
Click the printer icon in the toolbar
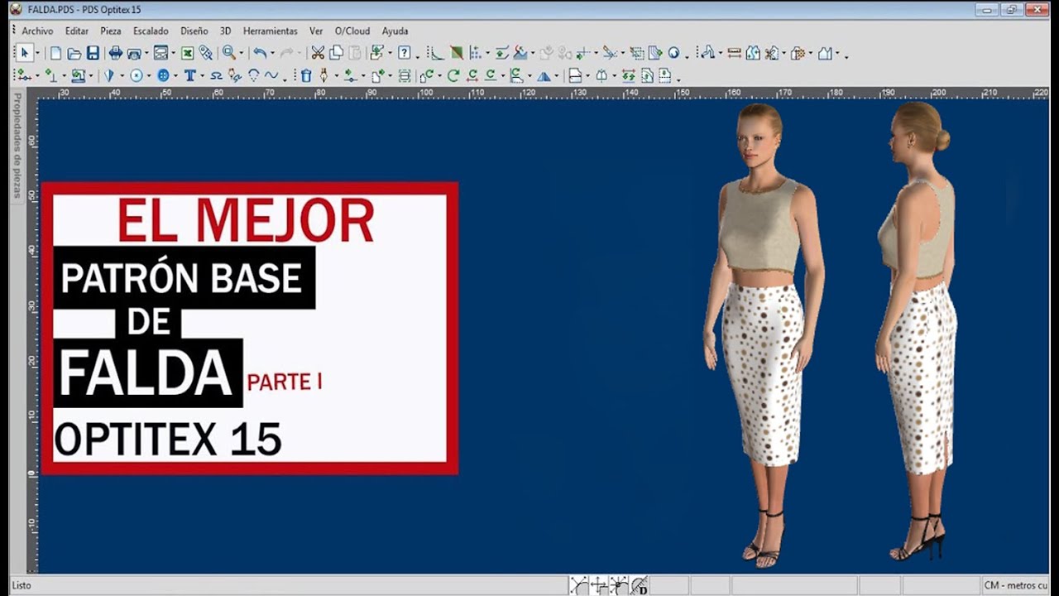[116, 53]
